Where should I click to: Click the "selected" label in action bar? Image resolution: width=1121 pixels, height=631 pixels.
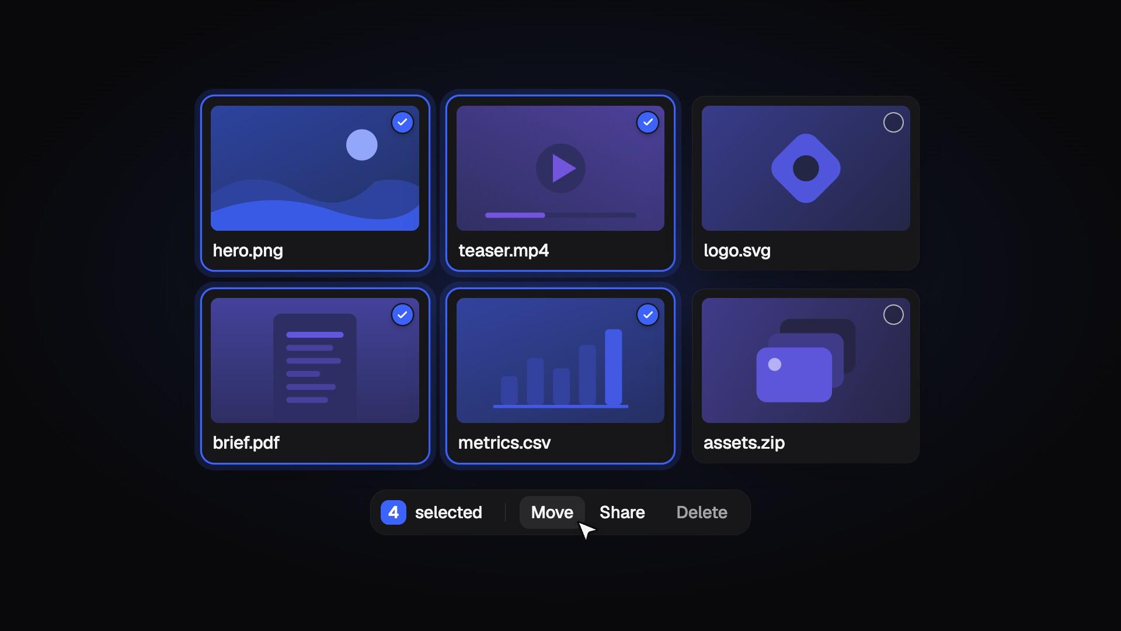(x=448, y=512)
